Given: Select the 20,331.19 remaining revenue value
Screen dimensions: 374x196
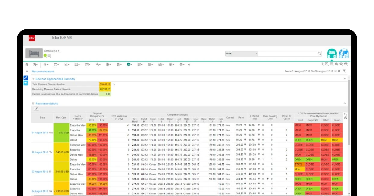Looking at the screenshot, I should pyautogui.click(x=105, y=89).
